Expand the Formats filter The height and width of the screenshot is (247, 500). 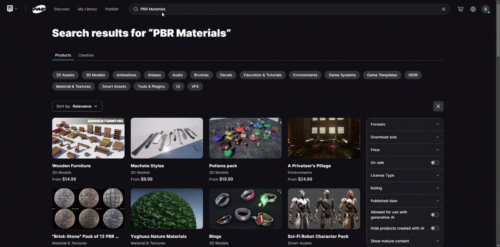coord(405,124)
